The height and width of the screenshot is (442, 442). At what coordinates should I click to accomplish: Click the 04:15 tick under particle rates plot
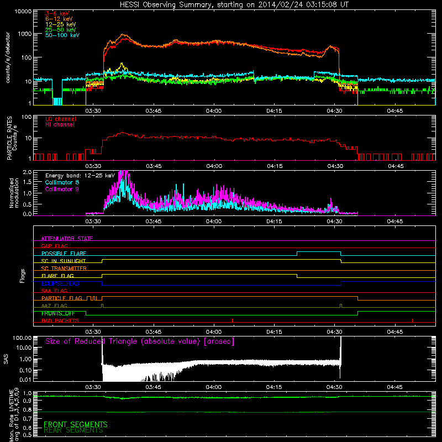[x=275, y=166]
